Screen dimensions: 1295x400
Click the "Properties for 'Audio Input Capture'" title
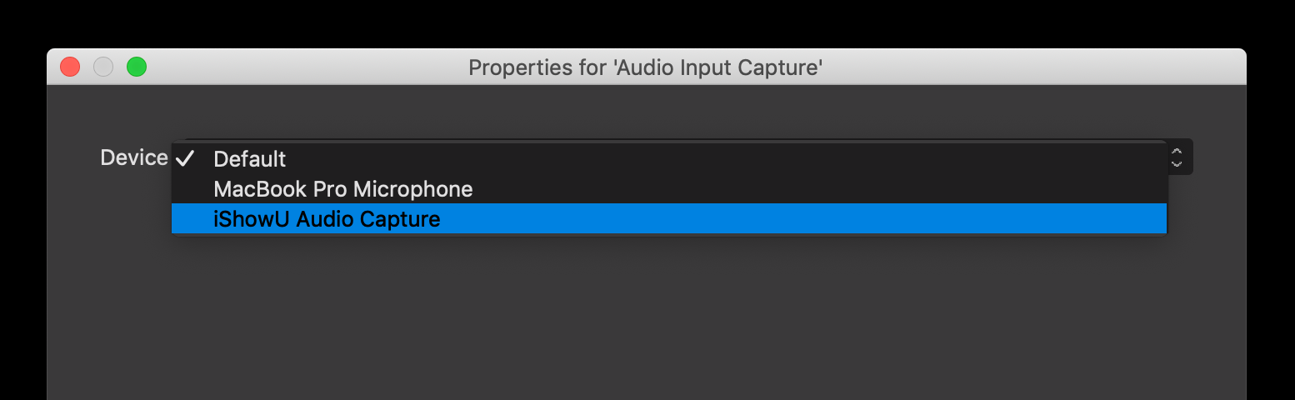[x=646, y=67]
